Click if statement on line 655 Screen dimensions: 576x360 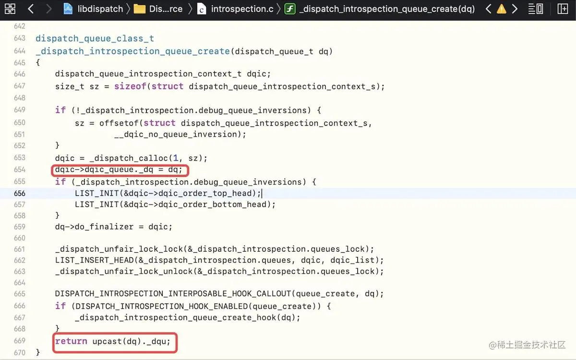pos(186,182)
